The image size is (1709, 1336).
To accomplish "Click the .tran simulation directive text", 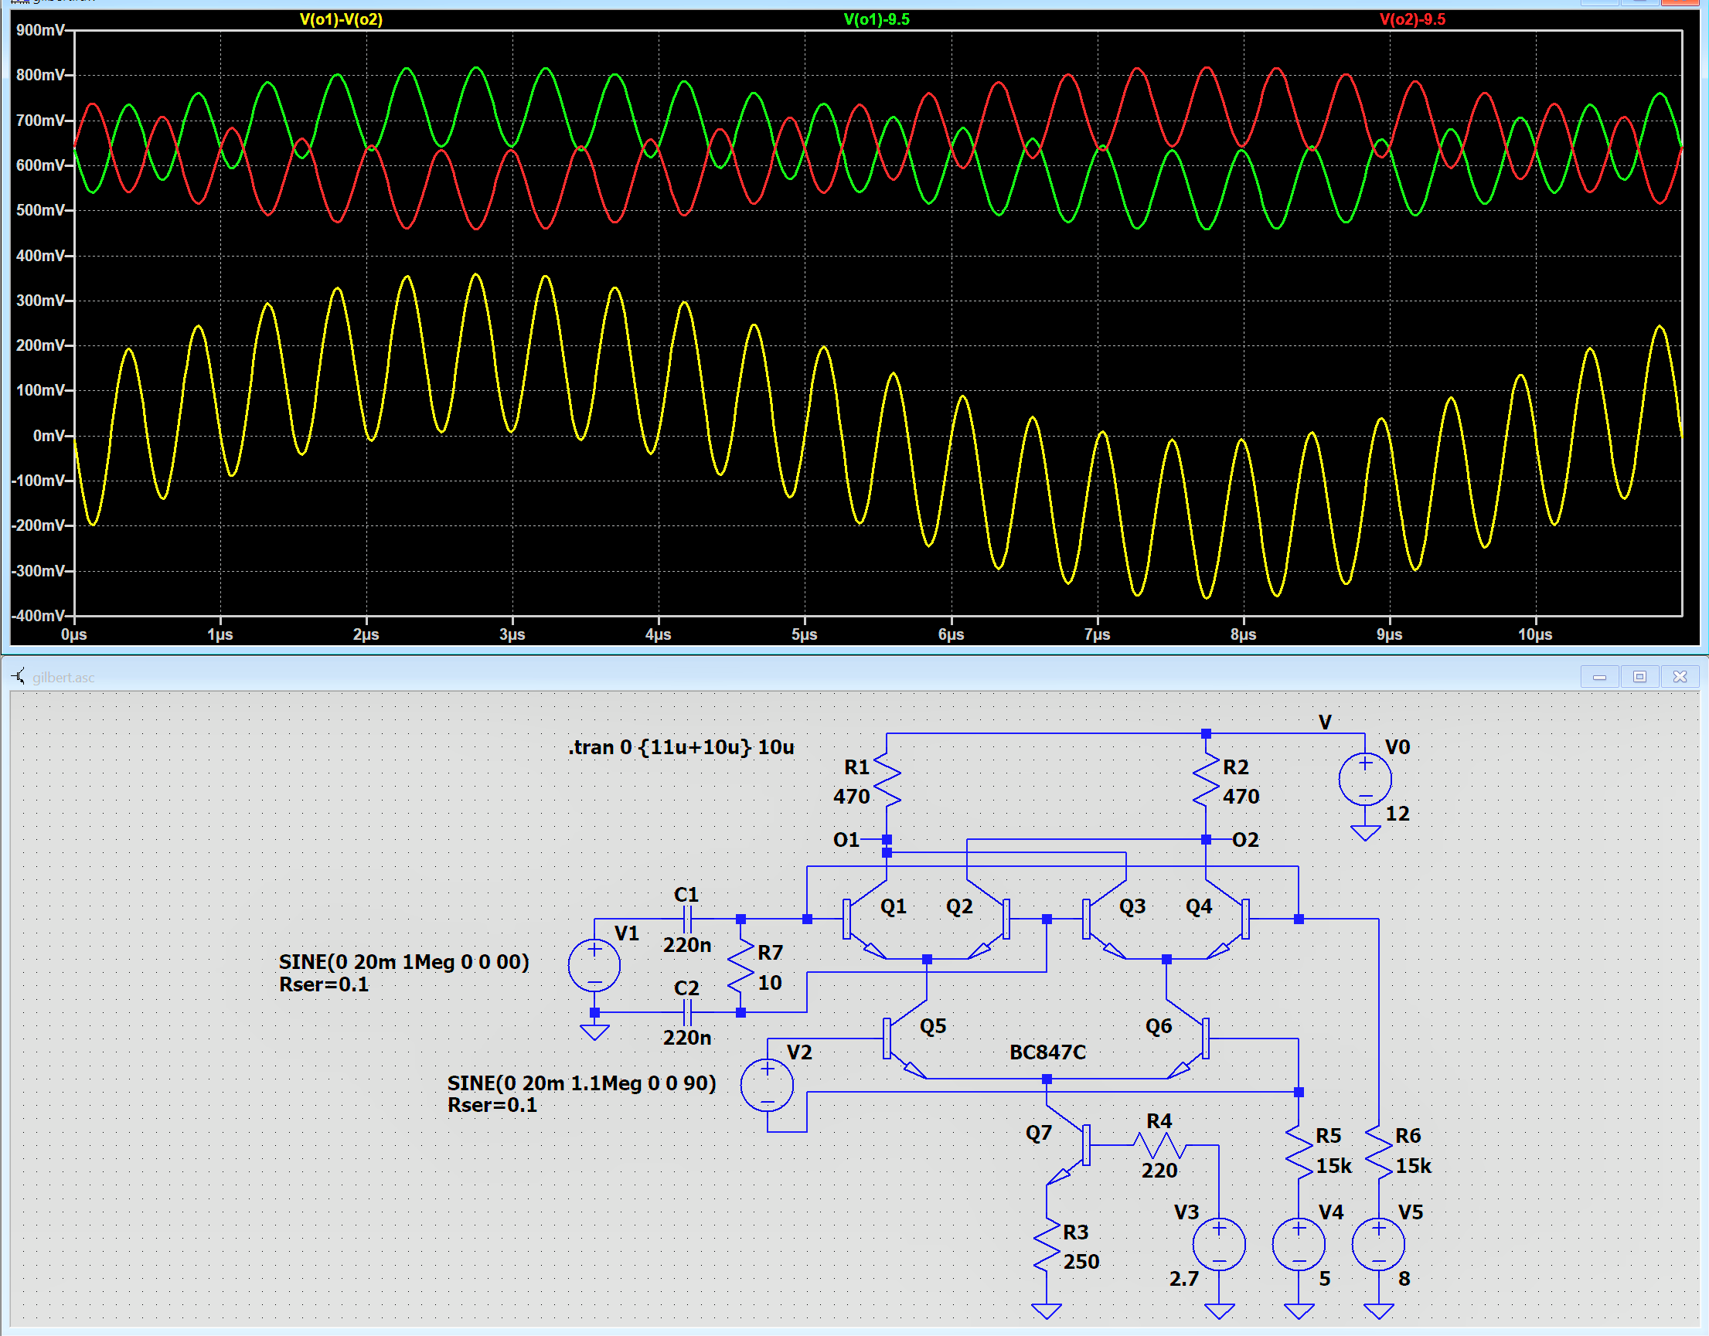I will click(x=681, y=747).
